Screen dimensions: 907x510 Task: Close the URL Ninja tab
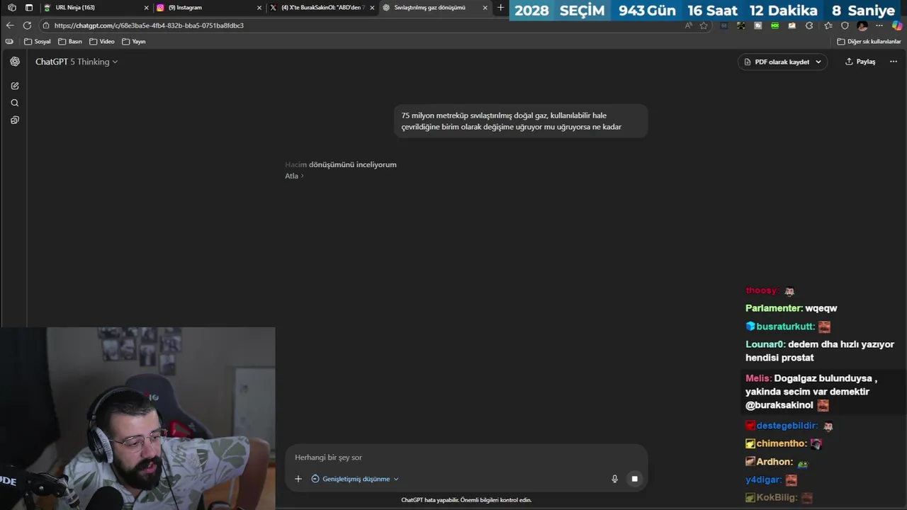(147, 8)
